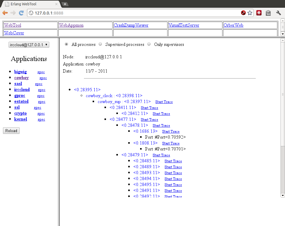Select the Supervised processes radio button
The image size is (285, 226).
(x=100, y=44)
